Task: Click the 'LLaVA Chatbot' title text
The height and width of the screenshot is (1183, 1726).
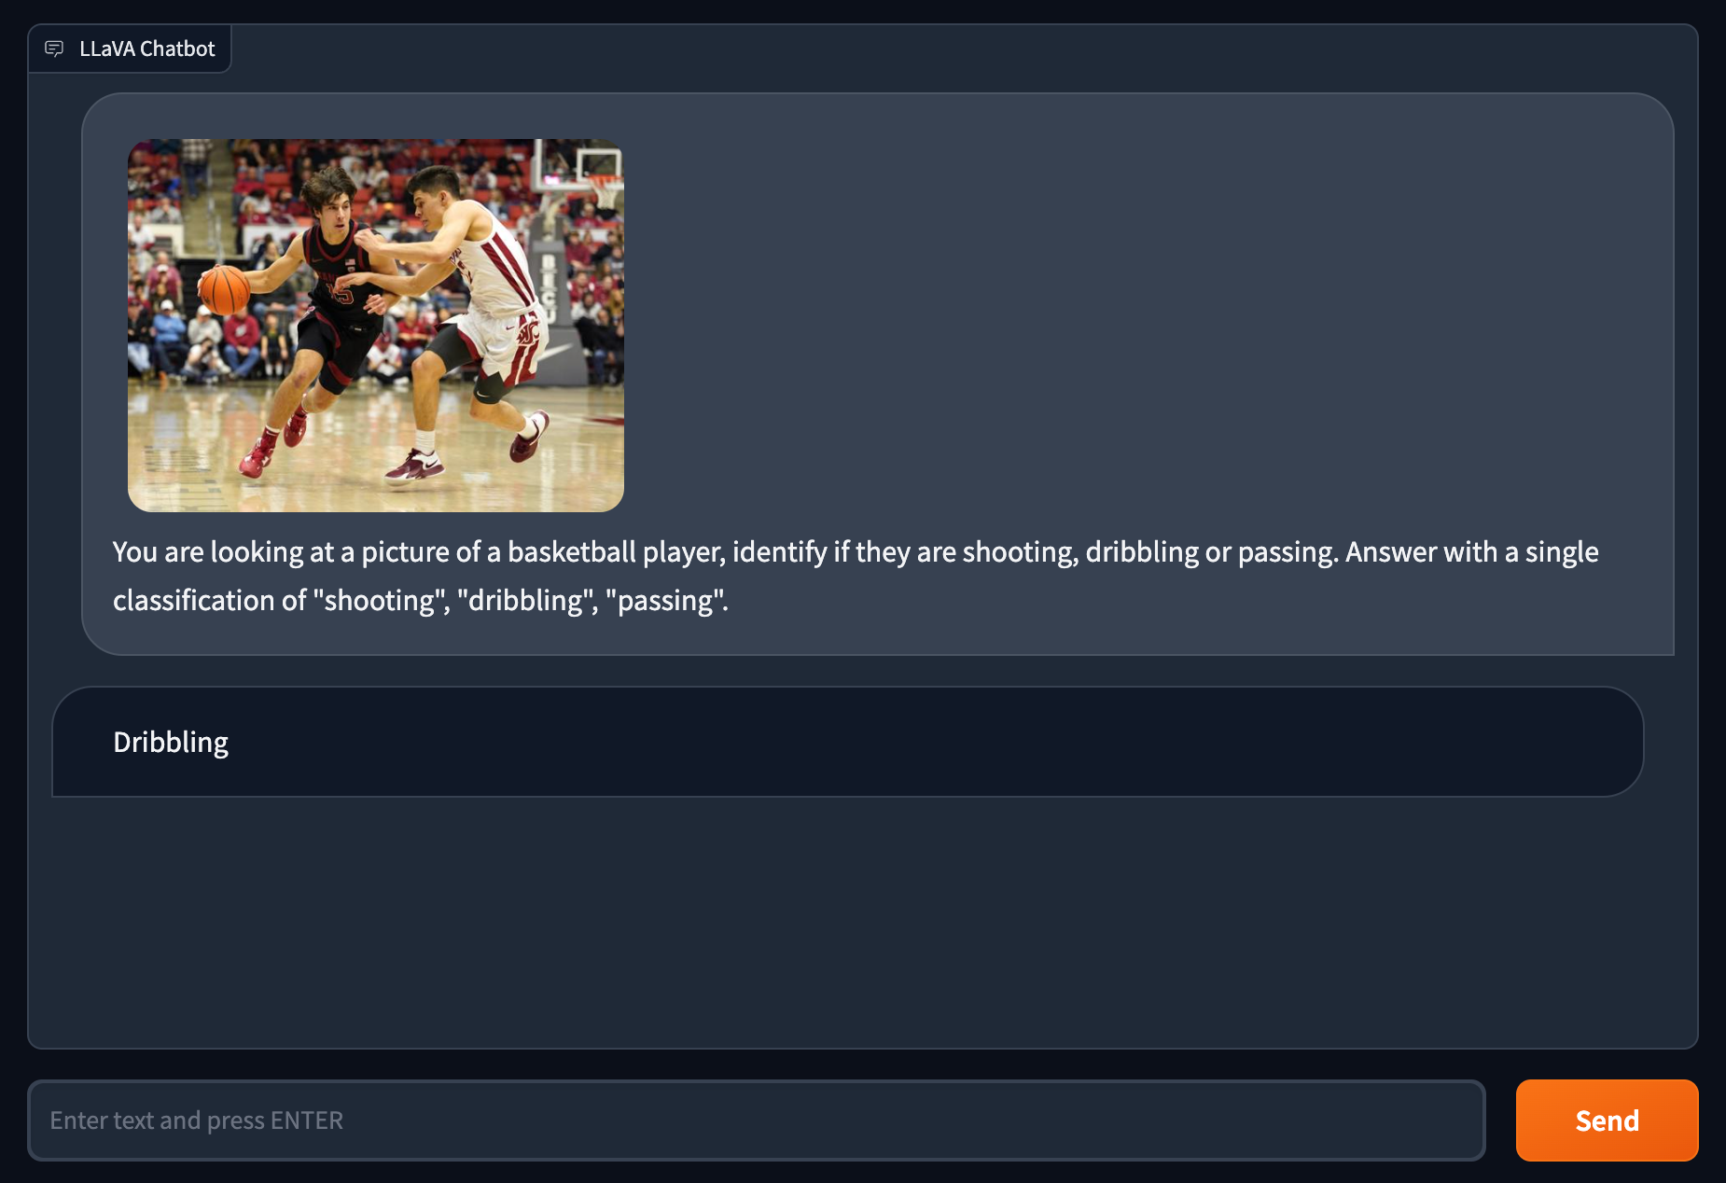Action: pyautogui.click(x=147, y=49)
